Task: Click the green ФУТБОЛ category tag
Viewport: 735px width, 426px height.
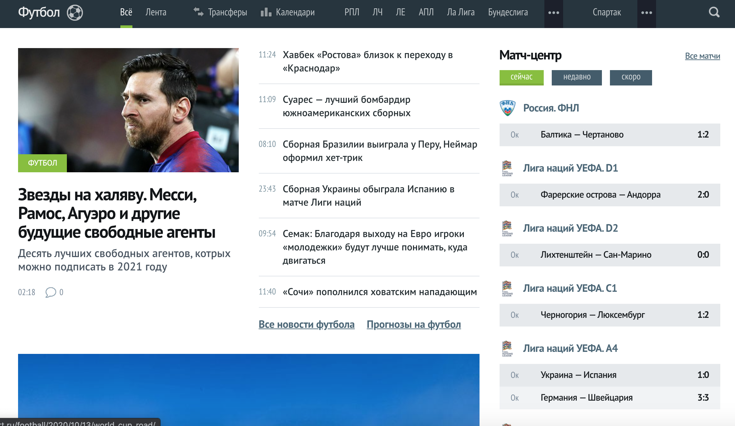Action: [42, 163]
